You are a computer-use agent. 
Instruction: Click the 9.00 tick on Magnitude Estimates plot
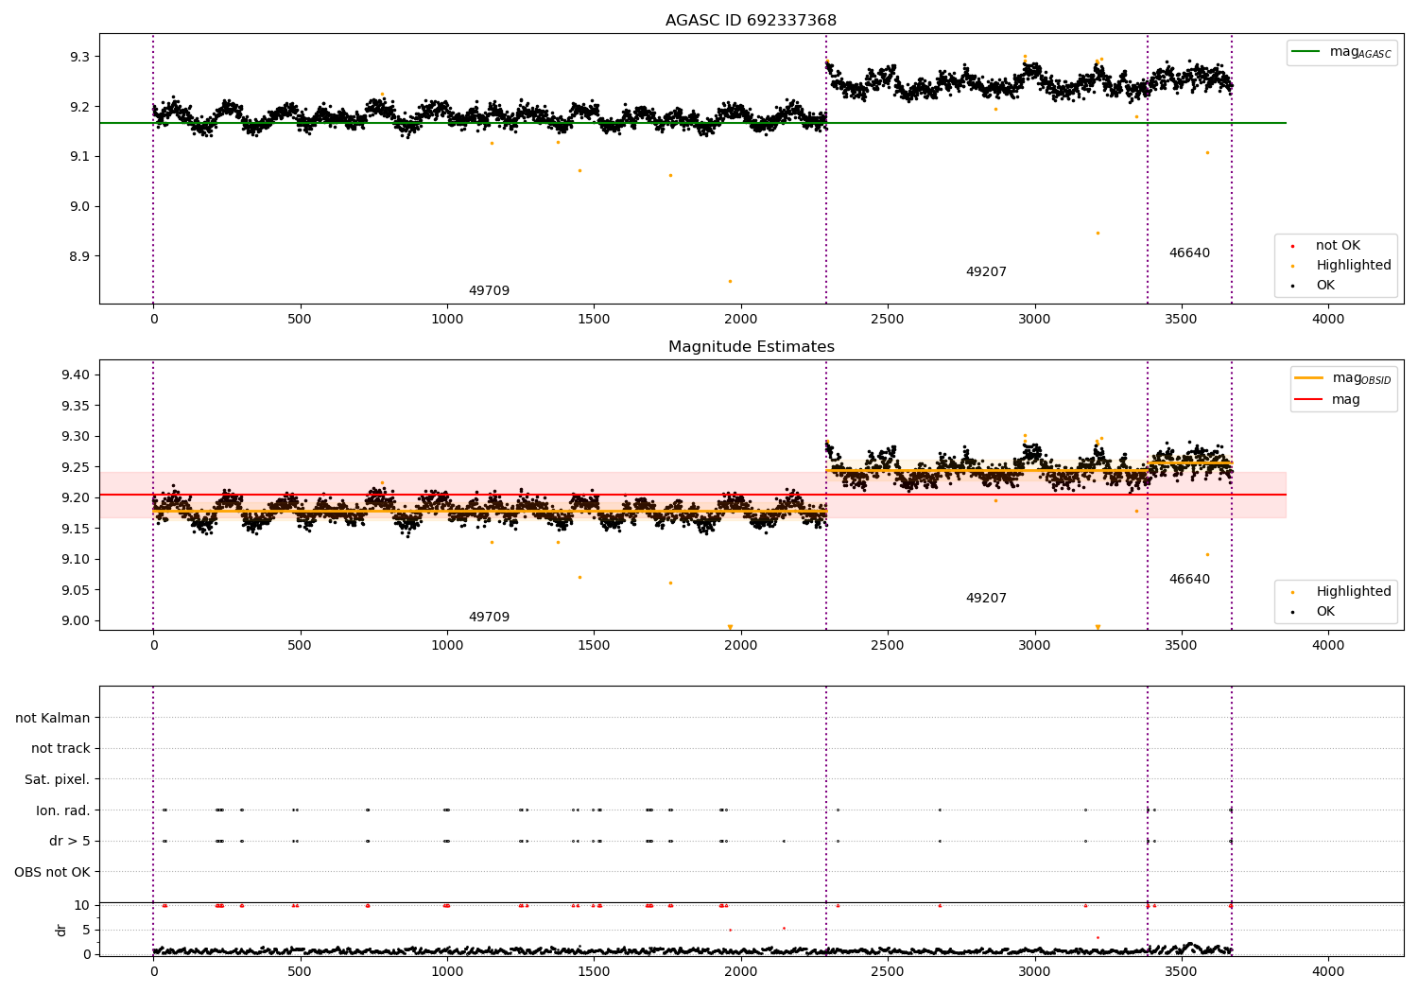(76, 621)
